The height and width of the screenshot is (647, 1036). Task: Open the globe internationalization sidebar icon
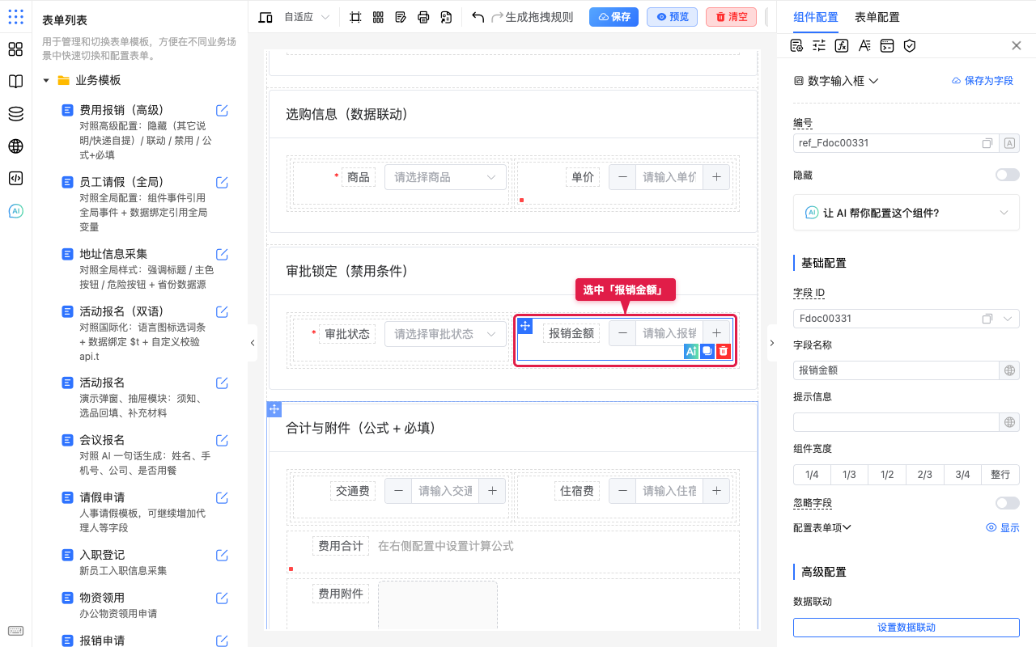pos(15,146)
